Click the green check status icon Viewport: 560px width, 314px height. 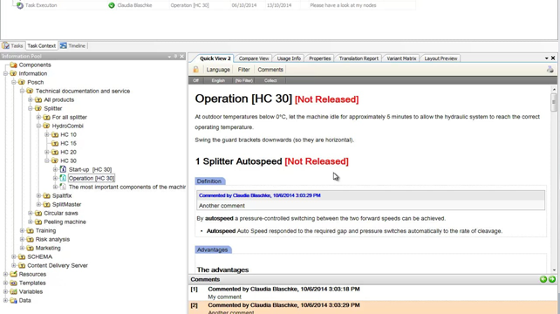click(112, 5)
